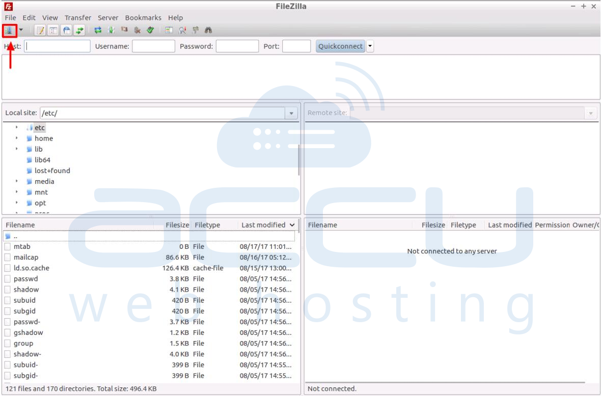This screenshot has width=601, height=396.
Task: Expand the lib folder in the tree
Action: (x=16, y=149)
